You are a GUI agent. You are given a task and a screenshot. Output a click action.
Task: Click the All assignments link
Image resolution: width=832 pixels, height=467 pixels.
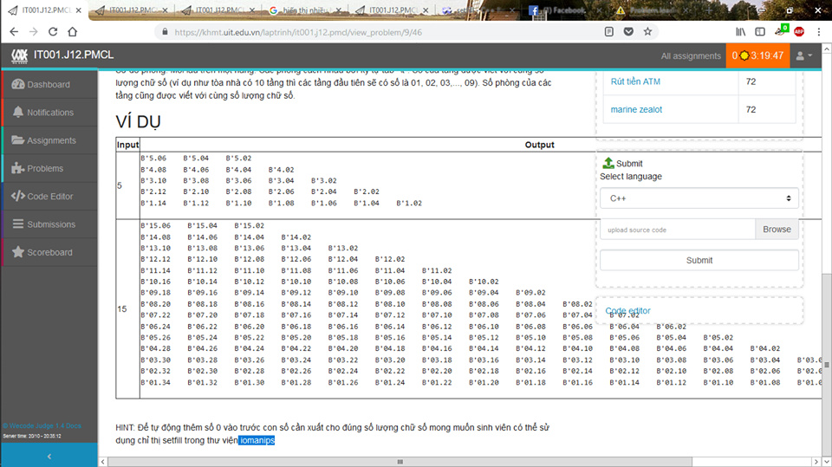coord(691,55)
